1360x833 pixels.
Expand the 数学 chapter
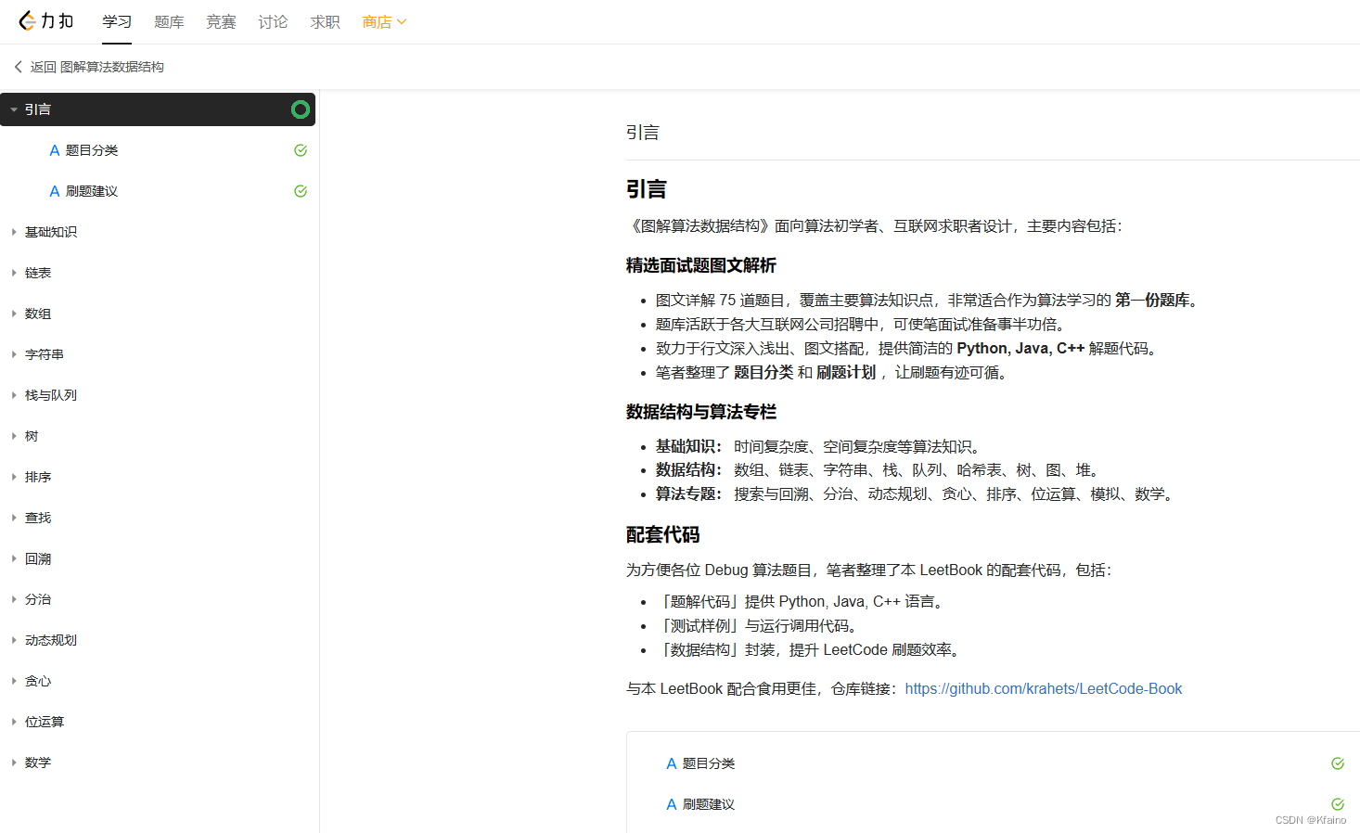tap(14, 763)
